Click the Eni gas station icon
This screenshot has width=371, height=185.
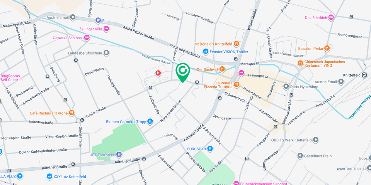point(98,20)
